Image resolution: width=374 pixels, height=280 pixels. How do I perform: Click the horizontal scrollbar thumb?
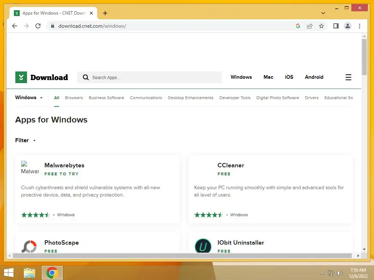(182, 256)
